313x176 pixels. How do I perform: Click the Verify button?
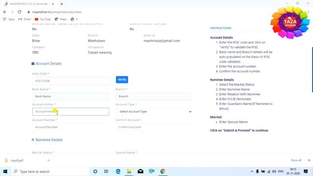tap(122, 80)
